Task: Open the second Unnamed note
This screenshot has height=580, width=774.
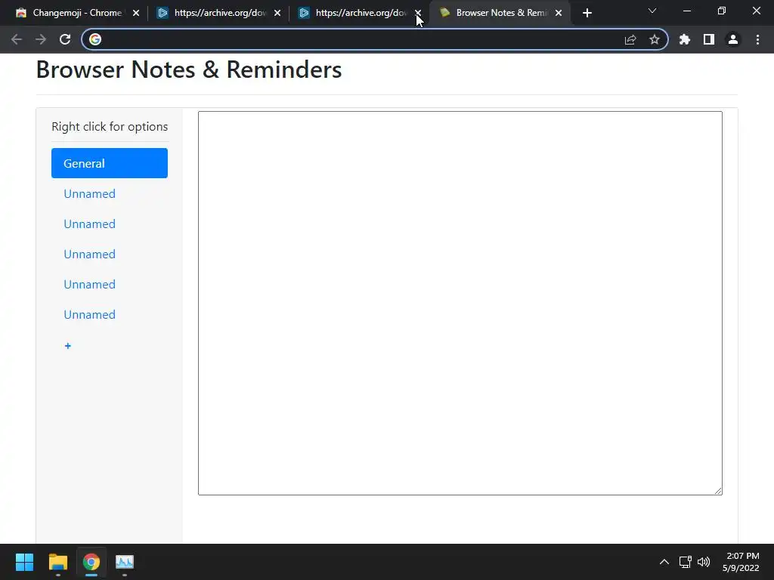Action: point(89,224)
